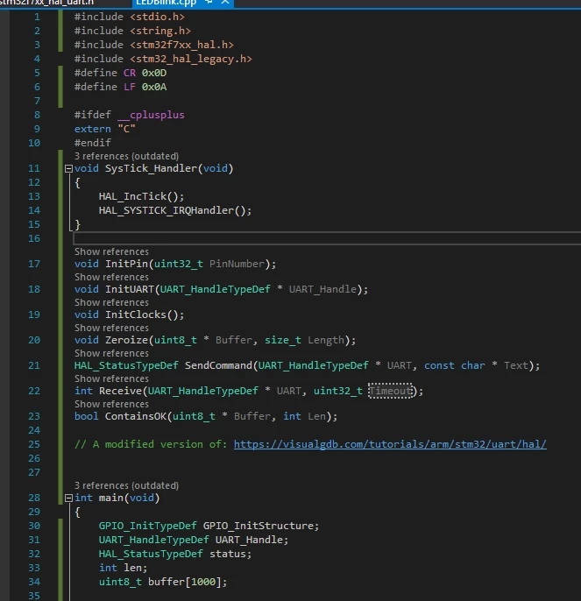581x601 pixels.
Task: Show references for ContainsOK declaration
Action: click(111, 405)
